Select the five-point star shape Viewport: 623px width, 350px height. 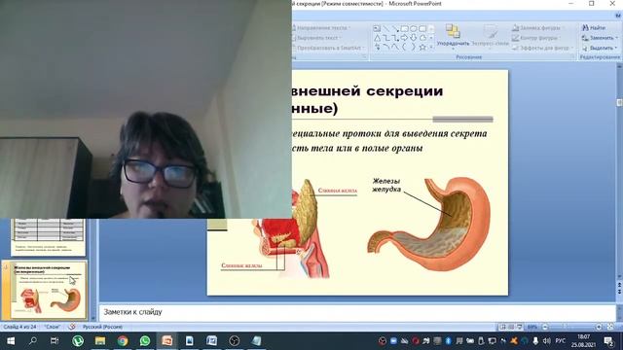click(422, 48)
